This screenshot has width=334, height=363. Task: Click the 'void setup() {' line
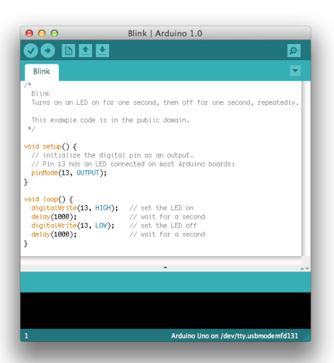click(x=50, y=146)
